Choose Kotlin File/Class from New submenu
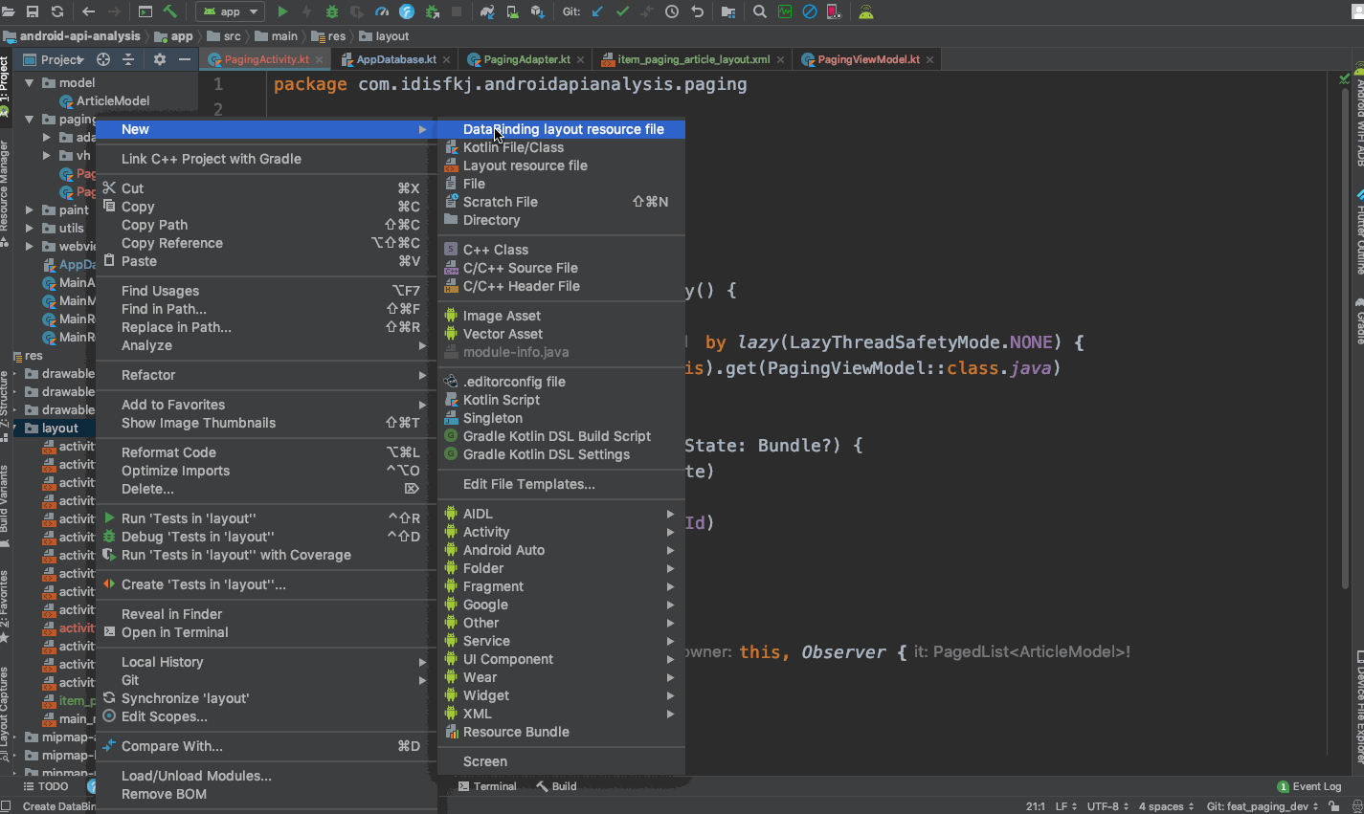Viewport: 1364px width, 814px height. (x=513, y=147)
